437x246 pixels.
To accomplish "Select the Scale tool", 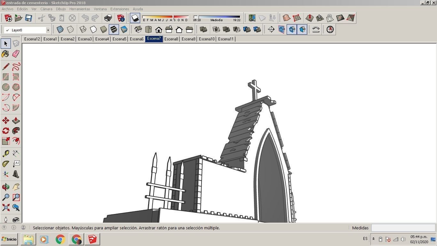I will coord(6,141).
